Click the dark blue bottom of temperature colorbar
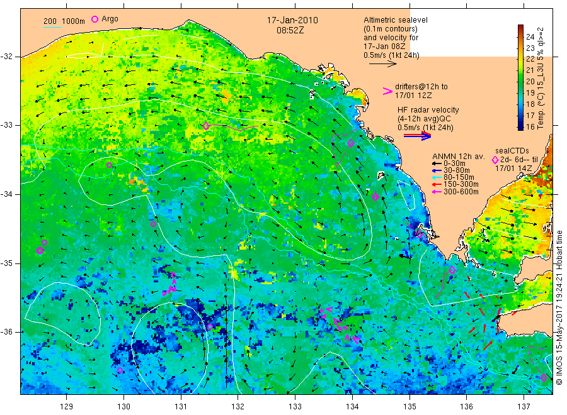This screenshot has width=567, height=415. coord(520,127)
